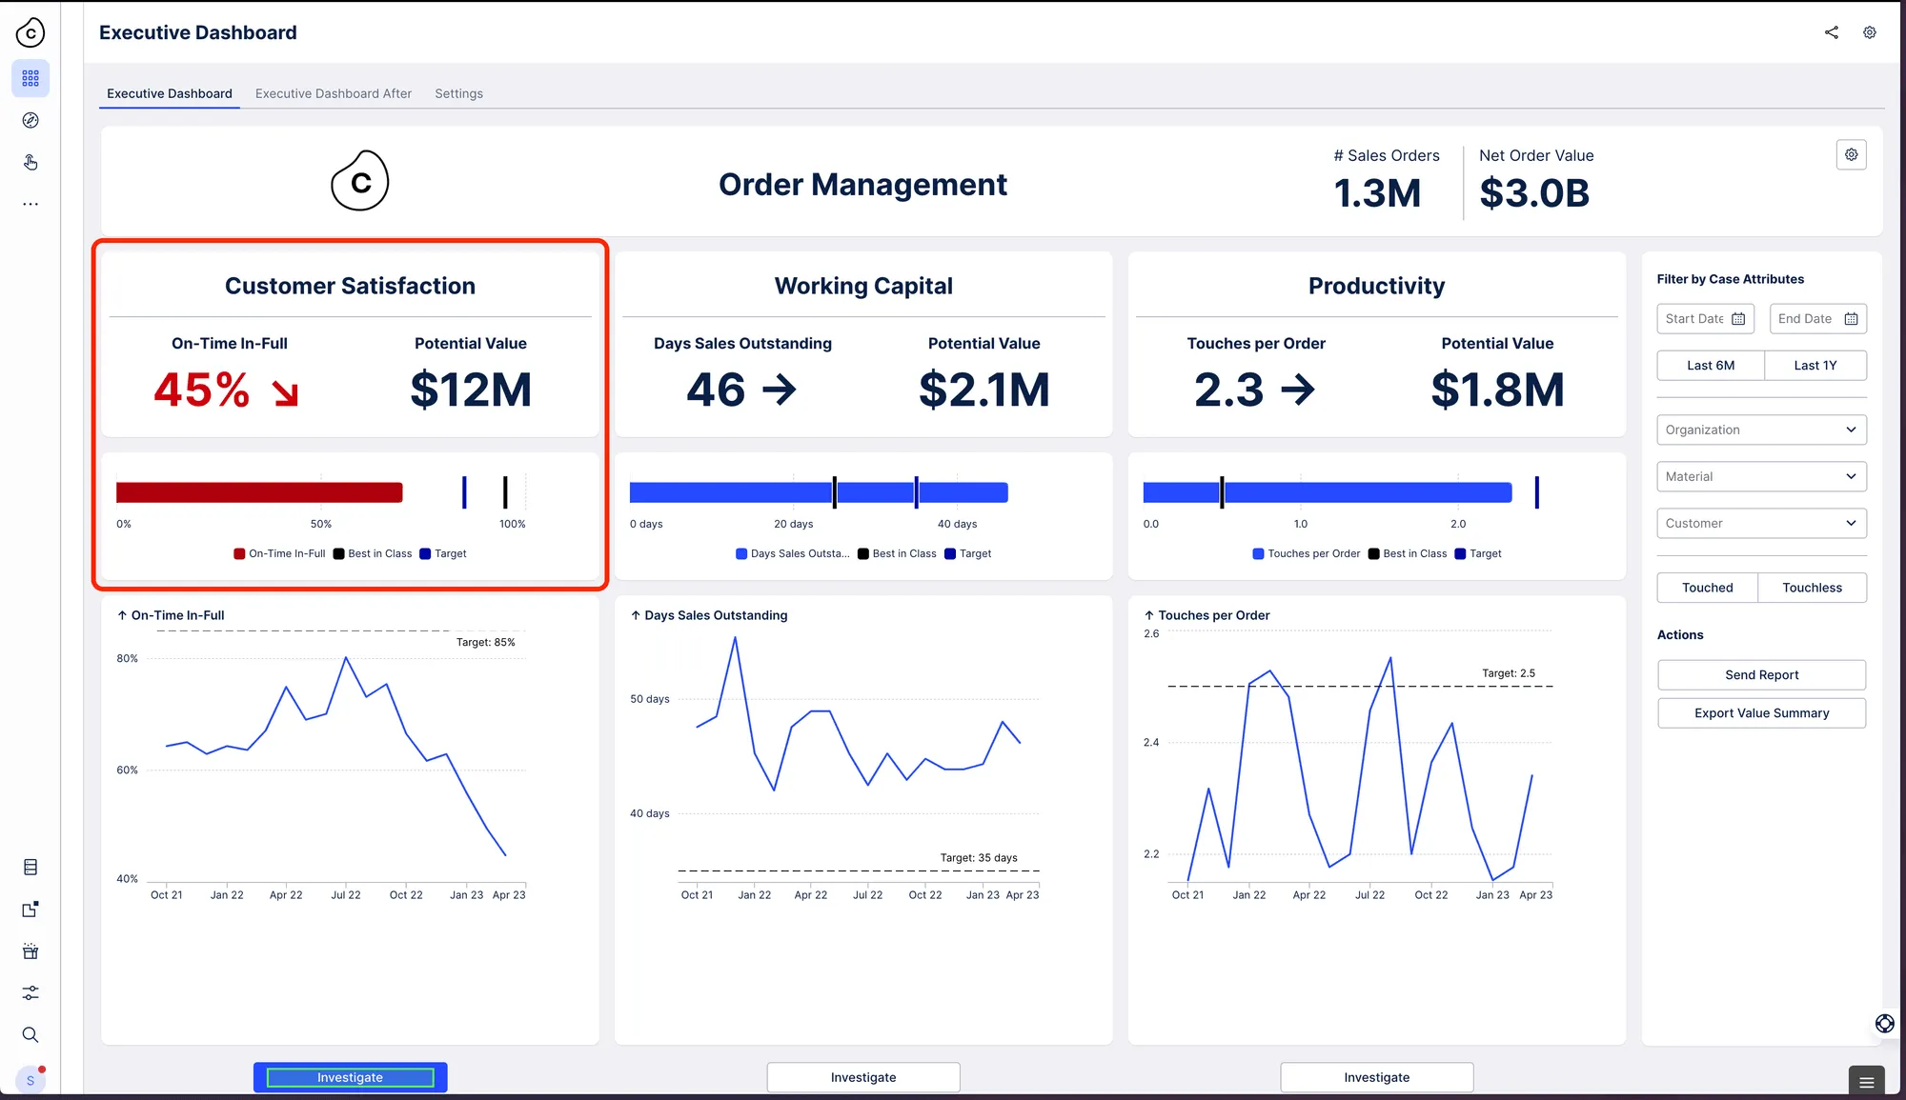The width and height of the screenshot is (1906, 1100).
Task: Expand the Customer dropdown
Action: pos(1761,523)
